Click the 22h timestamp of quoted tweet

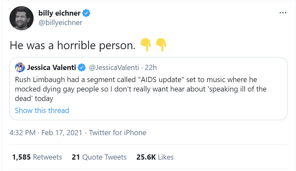pyautogui.click(x=151, y=67)
